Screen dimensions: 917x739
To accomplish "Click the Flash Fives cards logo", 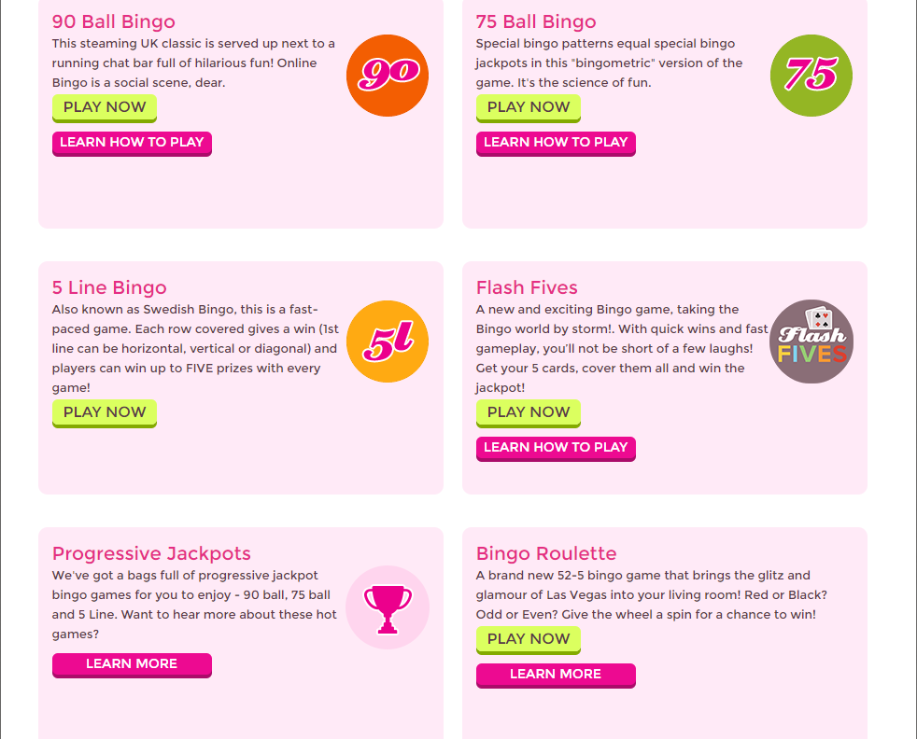I will click(811, 342).
